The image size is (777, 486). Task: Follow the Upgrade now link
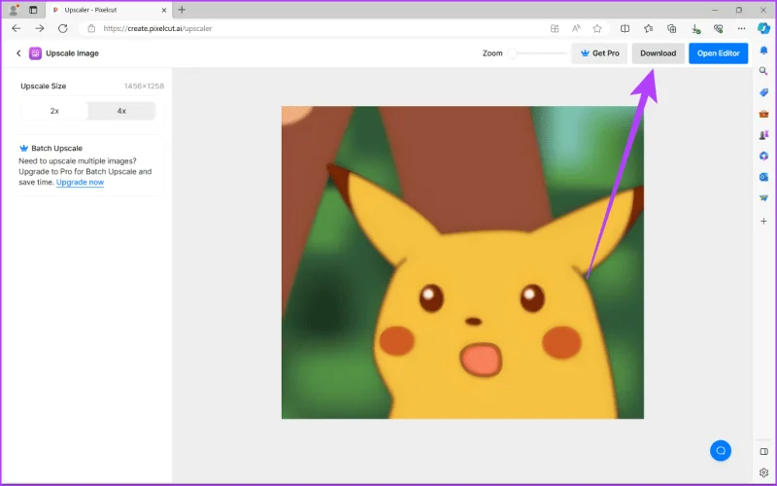coord(80,182)
